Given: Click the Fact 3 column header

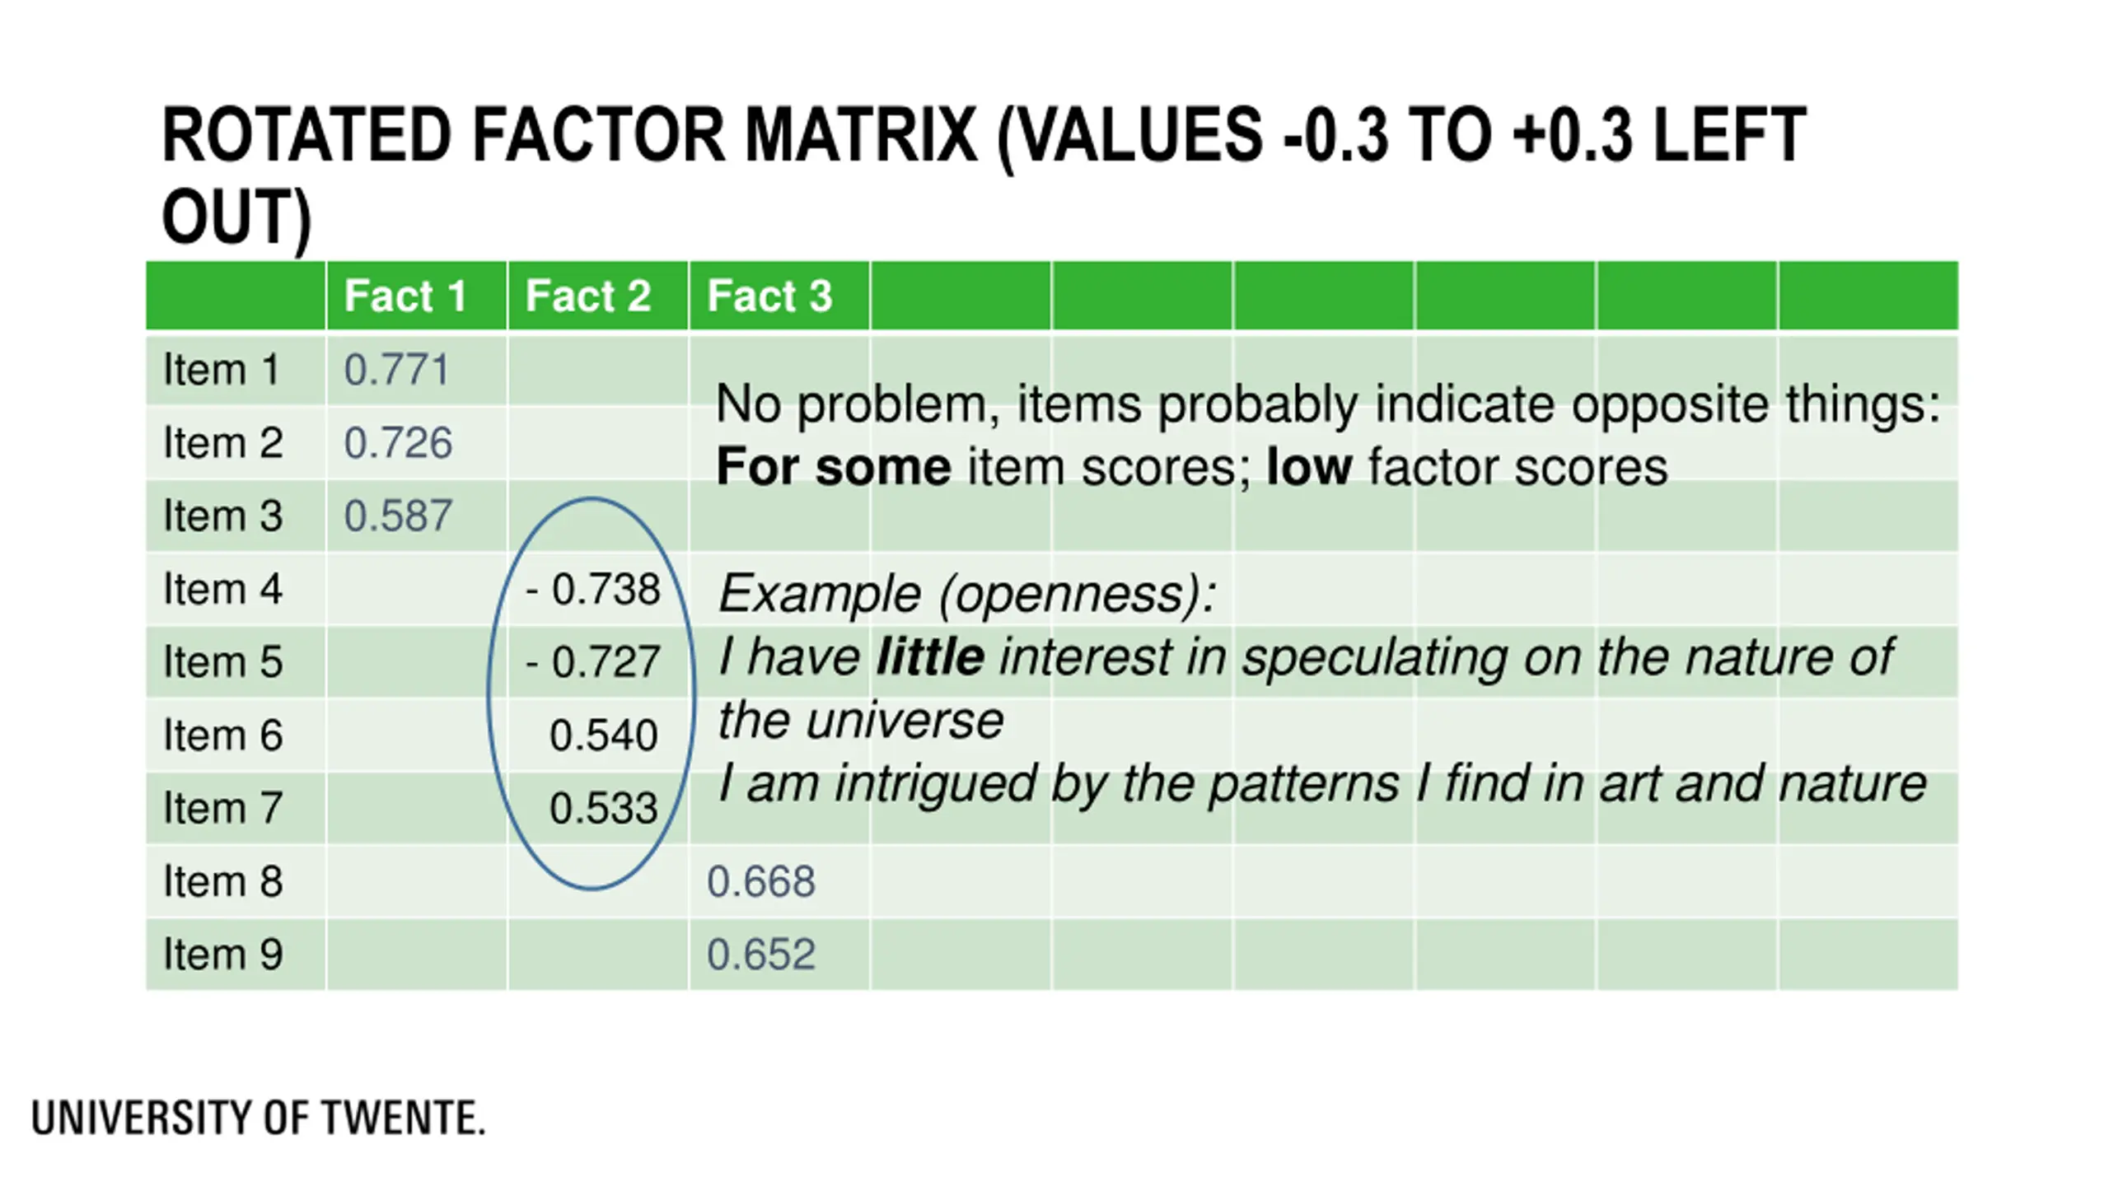Looking at the screenshot, I should [x=769, y=296].
